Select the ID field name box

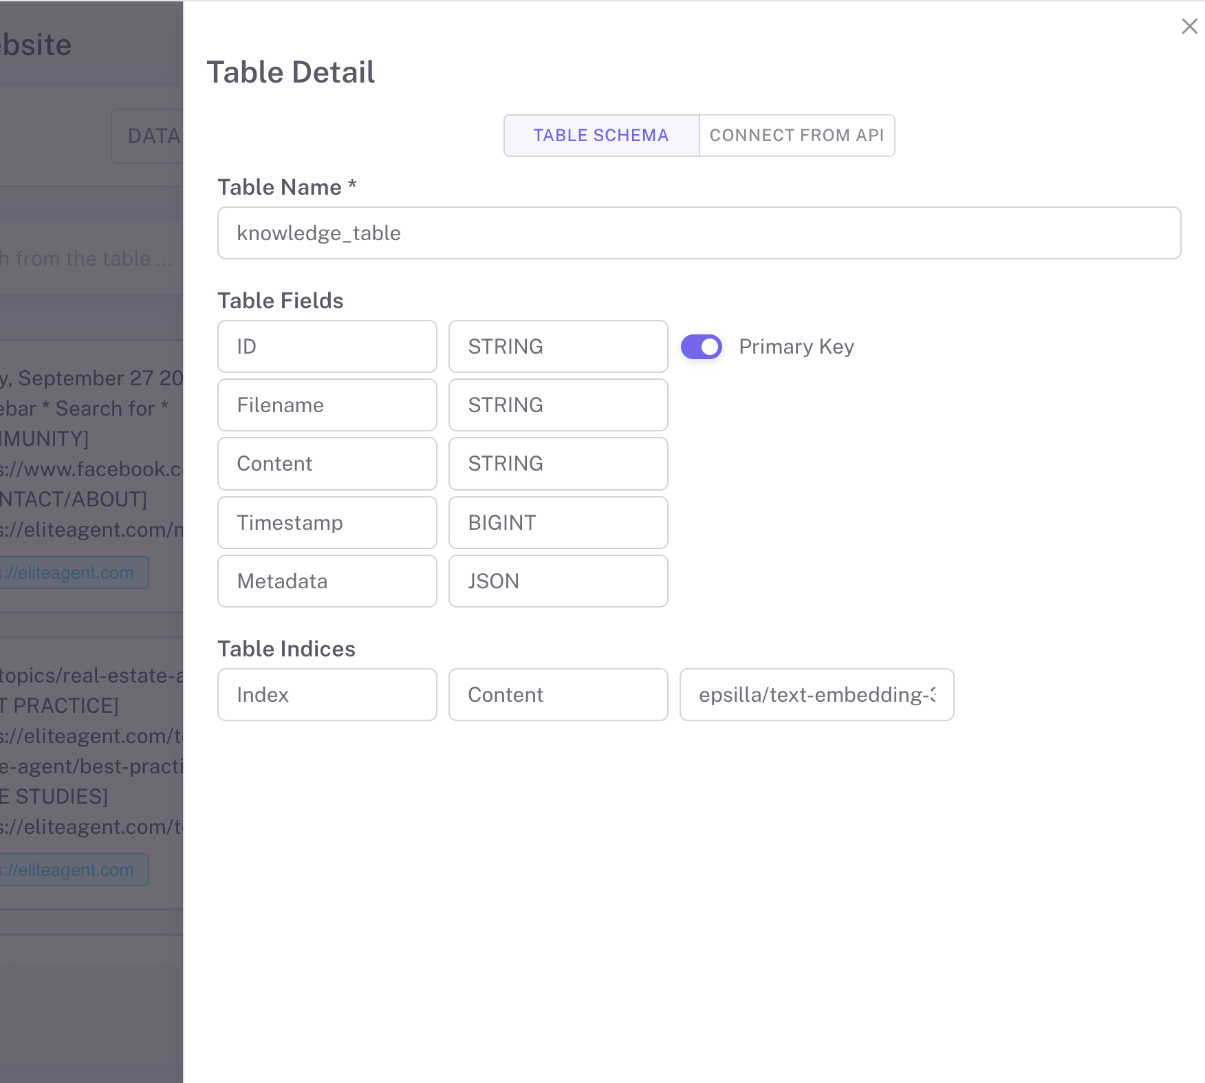pyautogui.click(x=327, y=347)
